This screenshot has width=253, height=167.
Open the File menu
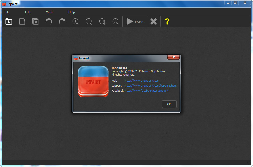point(7,12)
